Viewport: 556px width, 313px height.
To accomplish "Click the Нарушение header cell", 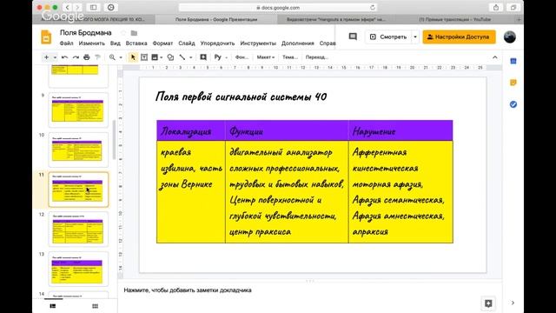I will [x=400, y=131].
